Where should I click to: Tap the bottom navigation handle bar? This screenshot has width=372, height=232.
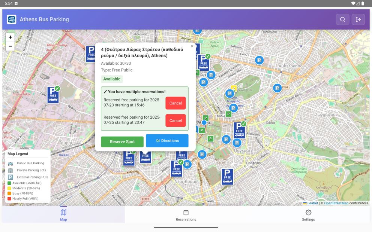186,227
